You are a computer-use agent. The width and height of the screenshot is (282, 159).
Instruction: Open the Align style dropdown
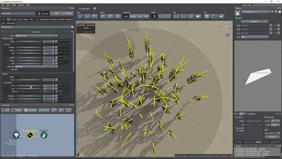click(36, 67)
